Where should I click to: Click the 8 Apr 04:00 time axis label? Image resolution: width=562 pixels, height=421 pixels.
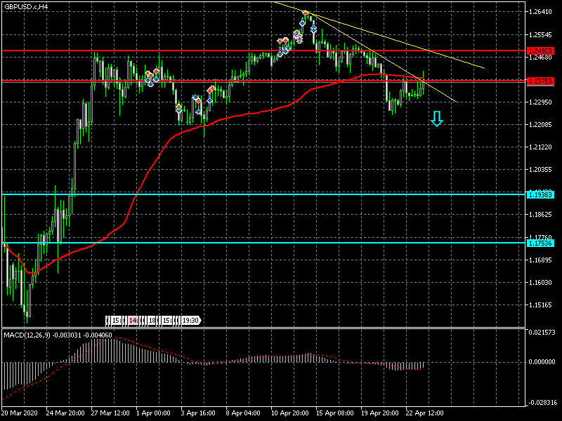point(243,413)
